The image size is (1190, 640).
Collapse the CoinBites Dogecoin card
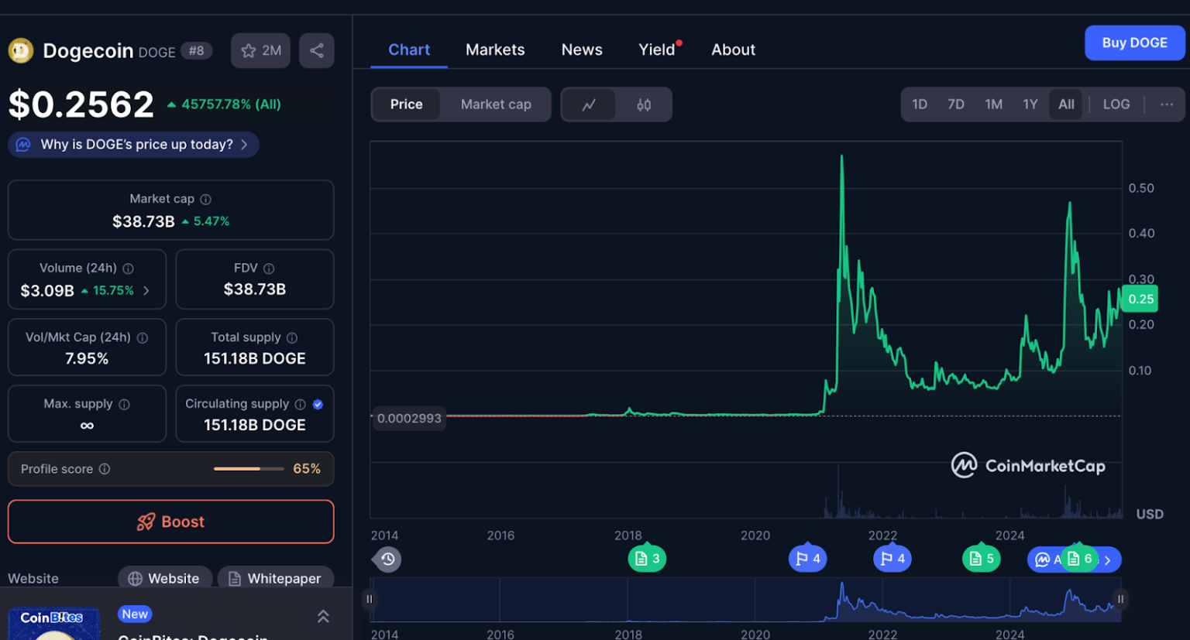pyautogui.click(x=323, y=617)
